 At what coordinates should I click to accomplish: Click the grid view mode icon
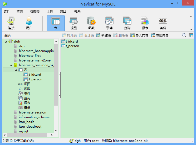[191, 35]
